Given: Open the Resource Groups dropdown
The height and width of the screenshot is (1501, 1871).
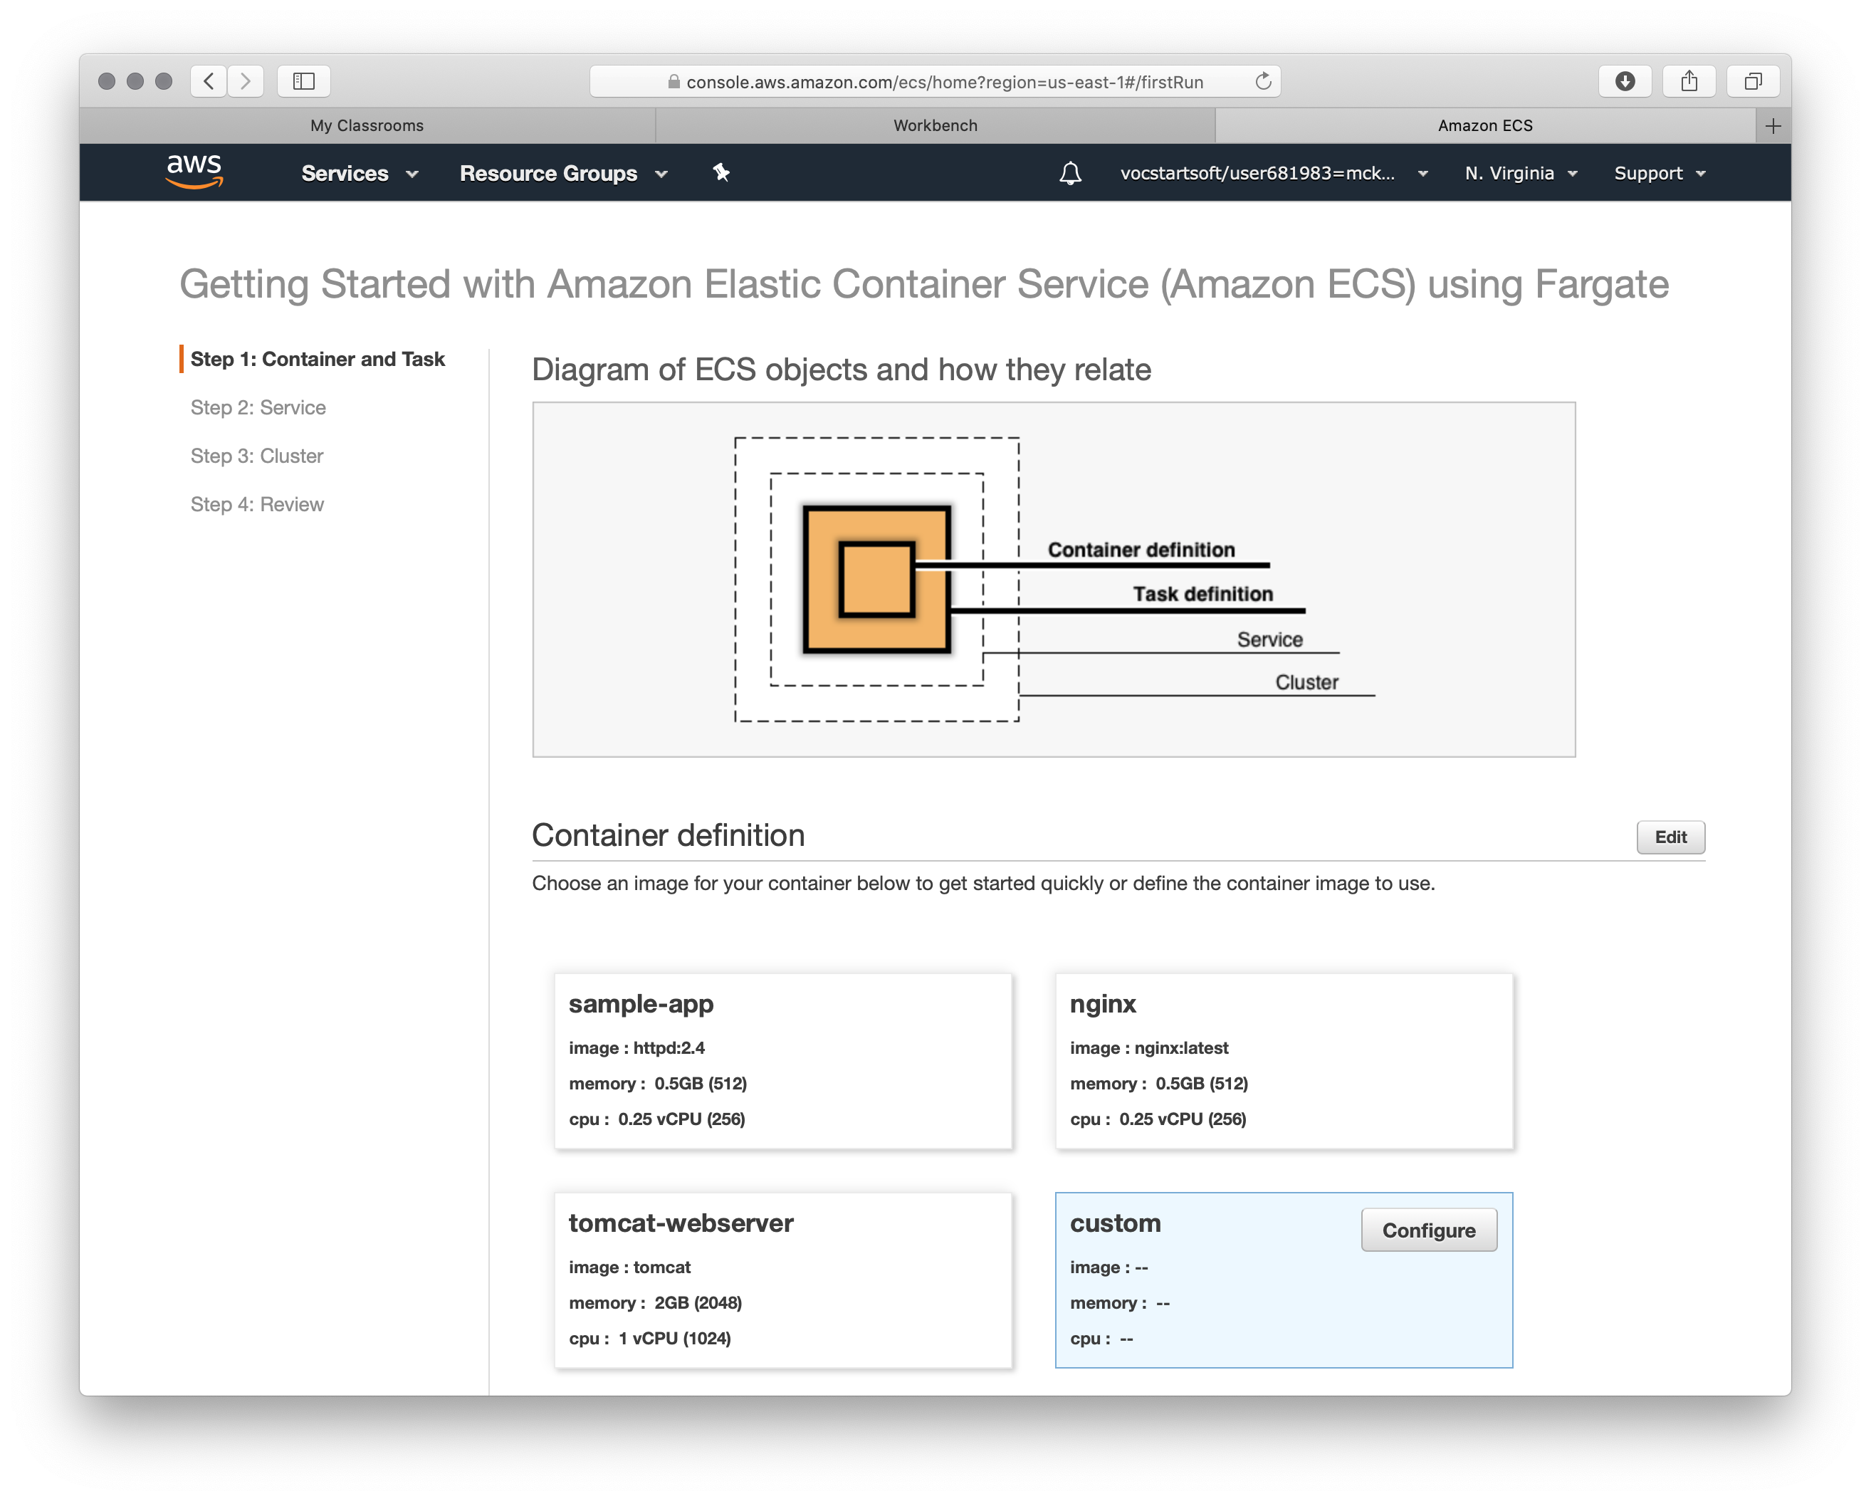Looking at the screenshot, I should (564, 174).
